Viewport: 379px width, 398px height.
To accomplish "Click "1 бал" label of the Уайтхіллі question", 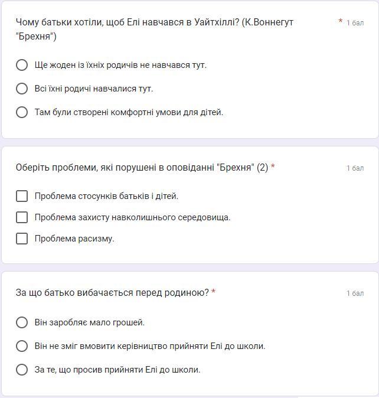I will 355,23.
